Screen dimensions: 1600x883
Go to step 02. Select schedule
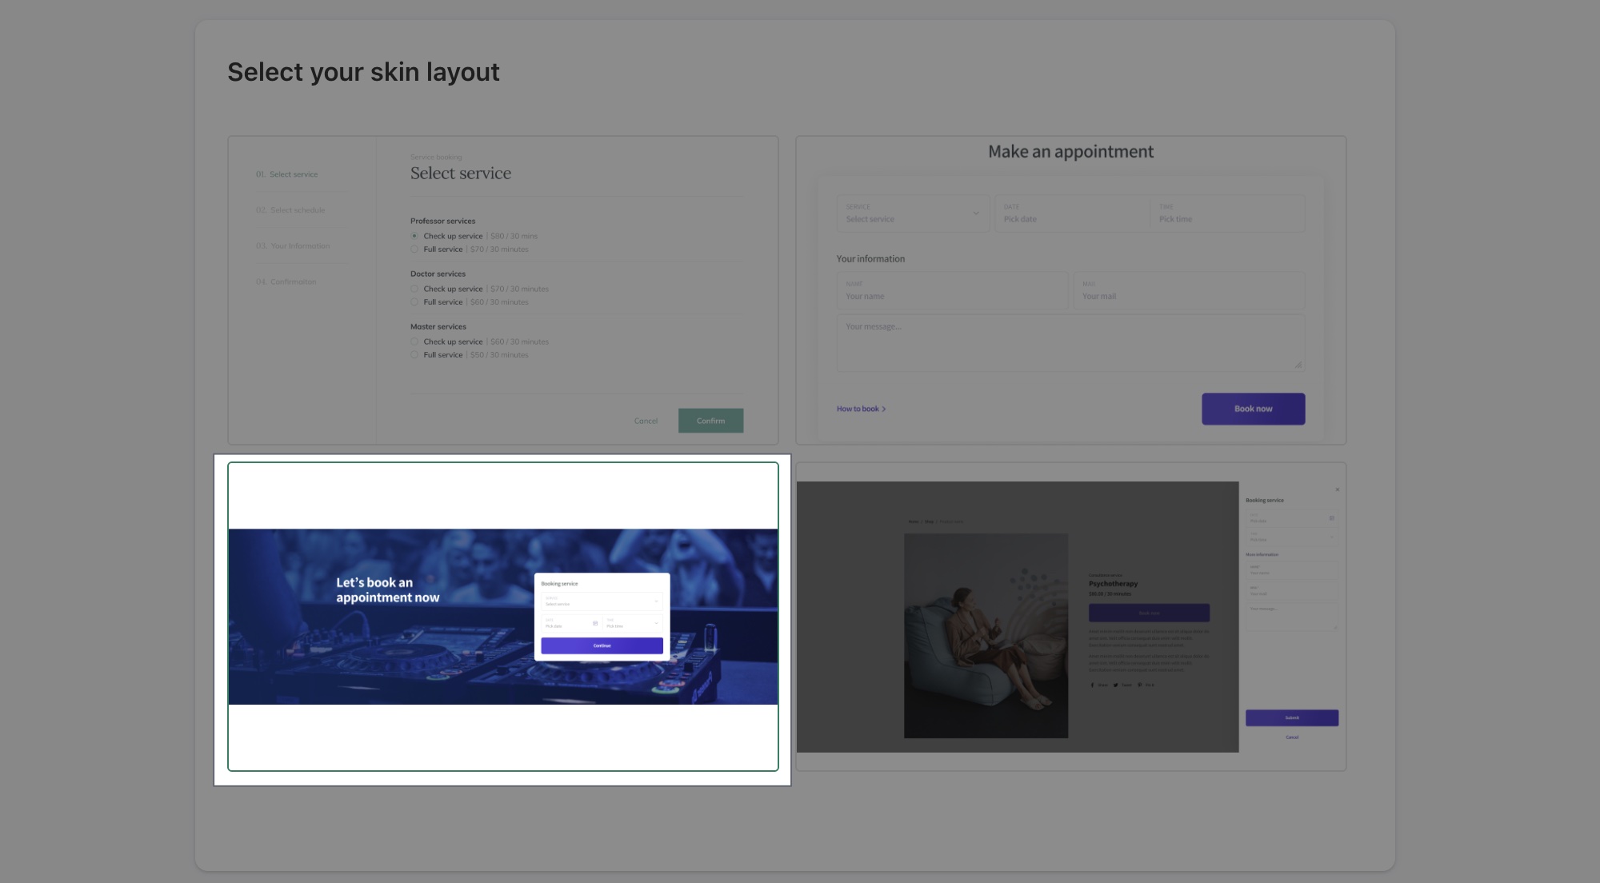click(x=290, y=210)
